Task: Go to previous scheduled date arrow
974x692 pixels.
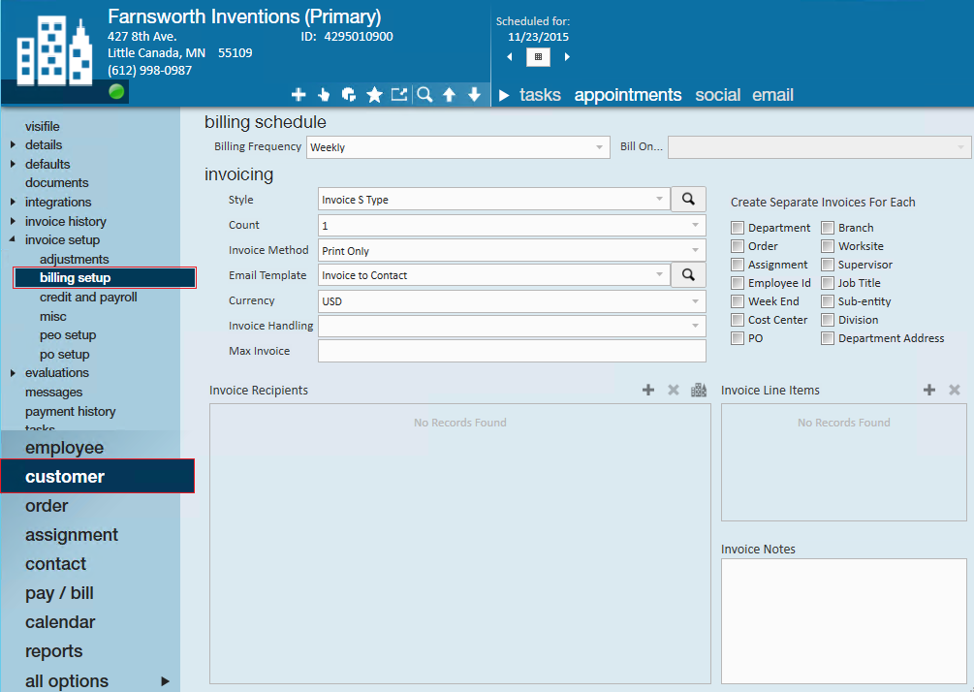Action: pyautogui.click(x=510, y=57)
